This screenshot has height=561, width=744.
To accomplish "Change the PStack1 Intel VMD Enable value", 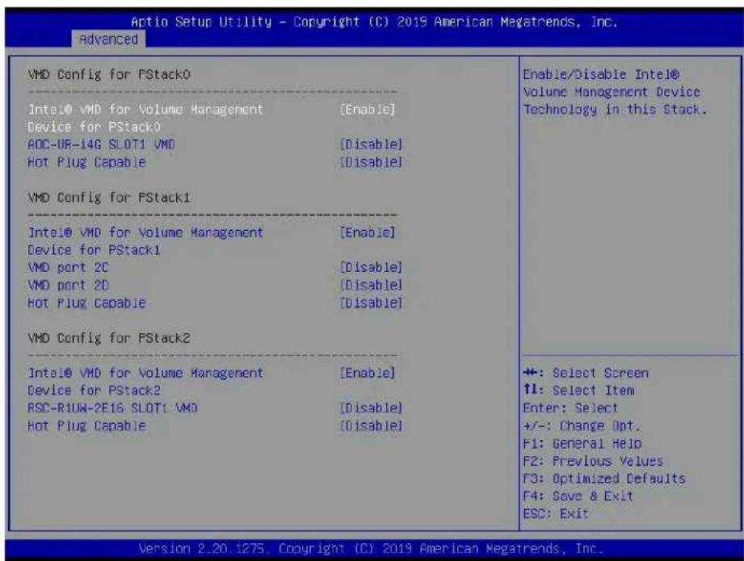I will tap(368, 232).
